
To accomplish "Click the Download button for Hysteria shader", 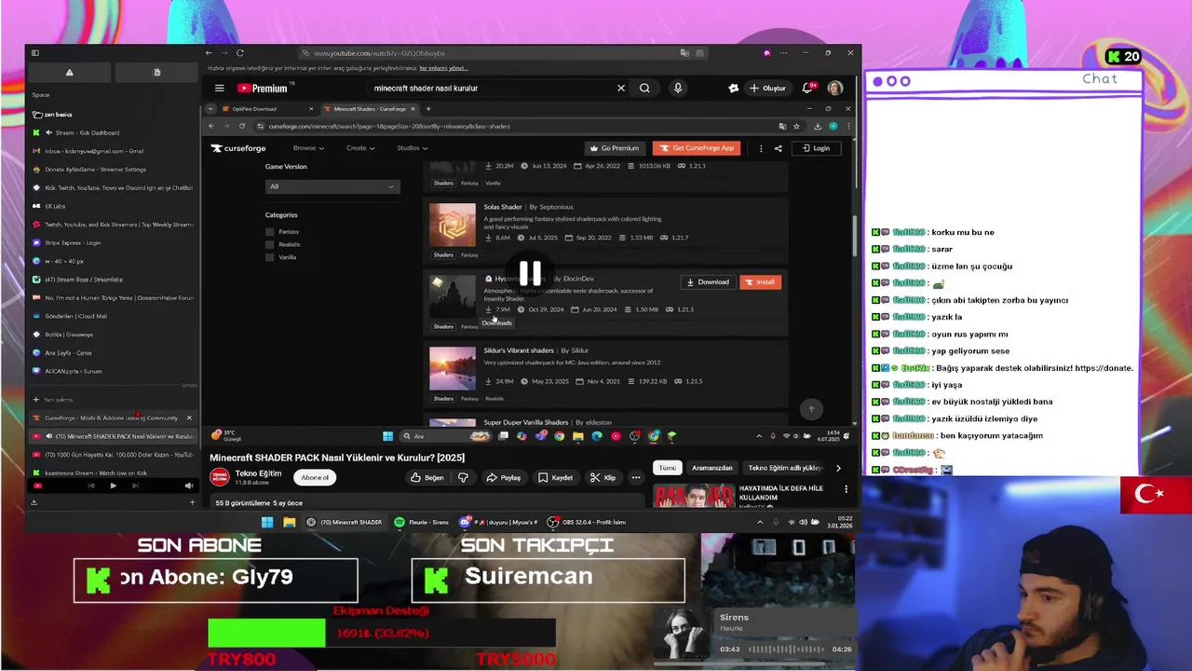I will click(x=708, y=282).
